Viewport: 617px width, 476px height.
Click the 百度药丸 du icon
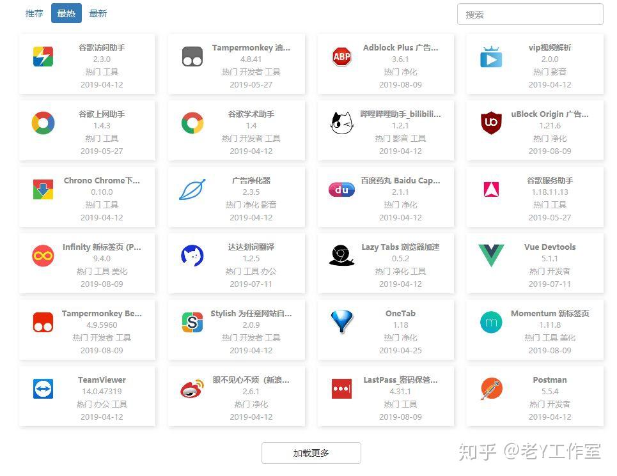(341, 190)
